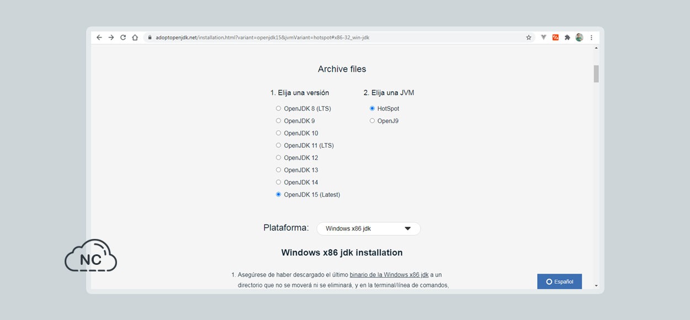
Task: Click the 'Windows x86 jdk installation' heading
Action: 342,253
